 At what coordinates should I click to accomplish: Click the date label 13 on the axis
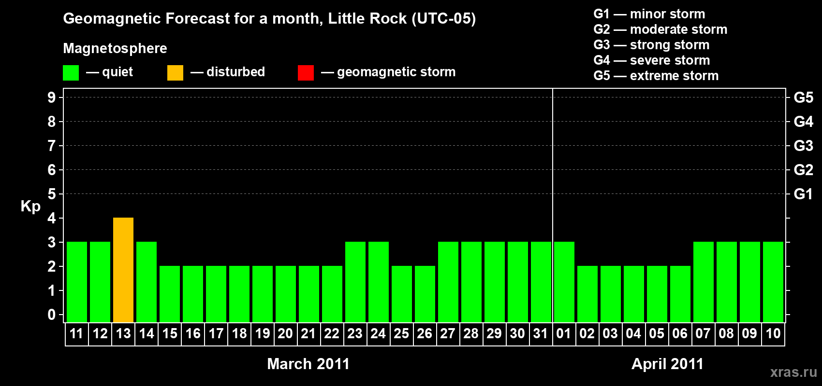point(123,333)
